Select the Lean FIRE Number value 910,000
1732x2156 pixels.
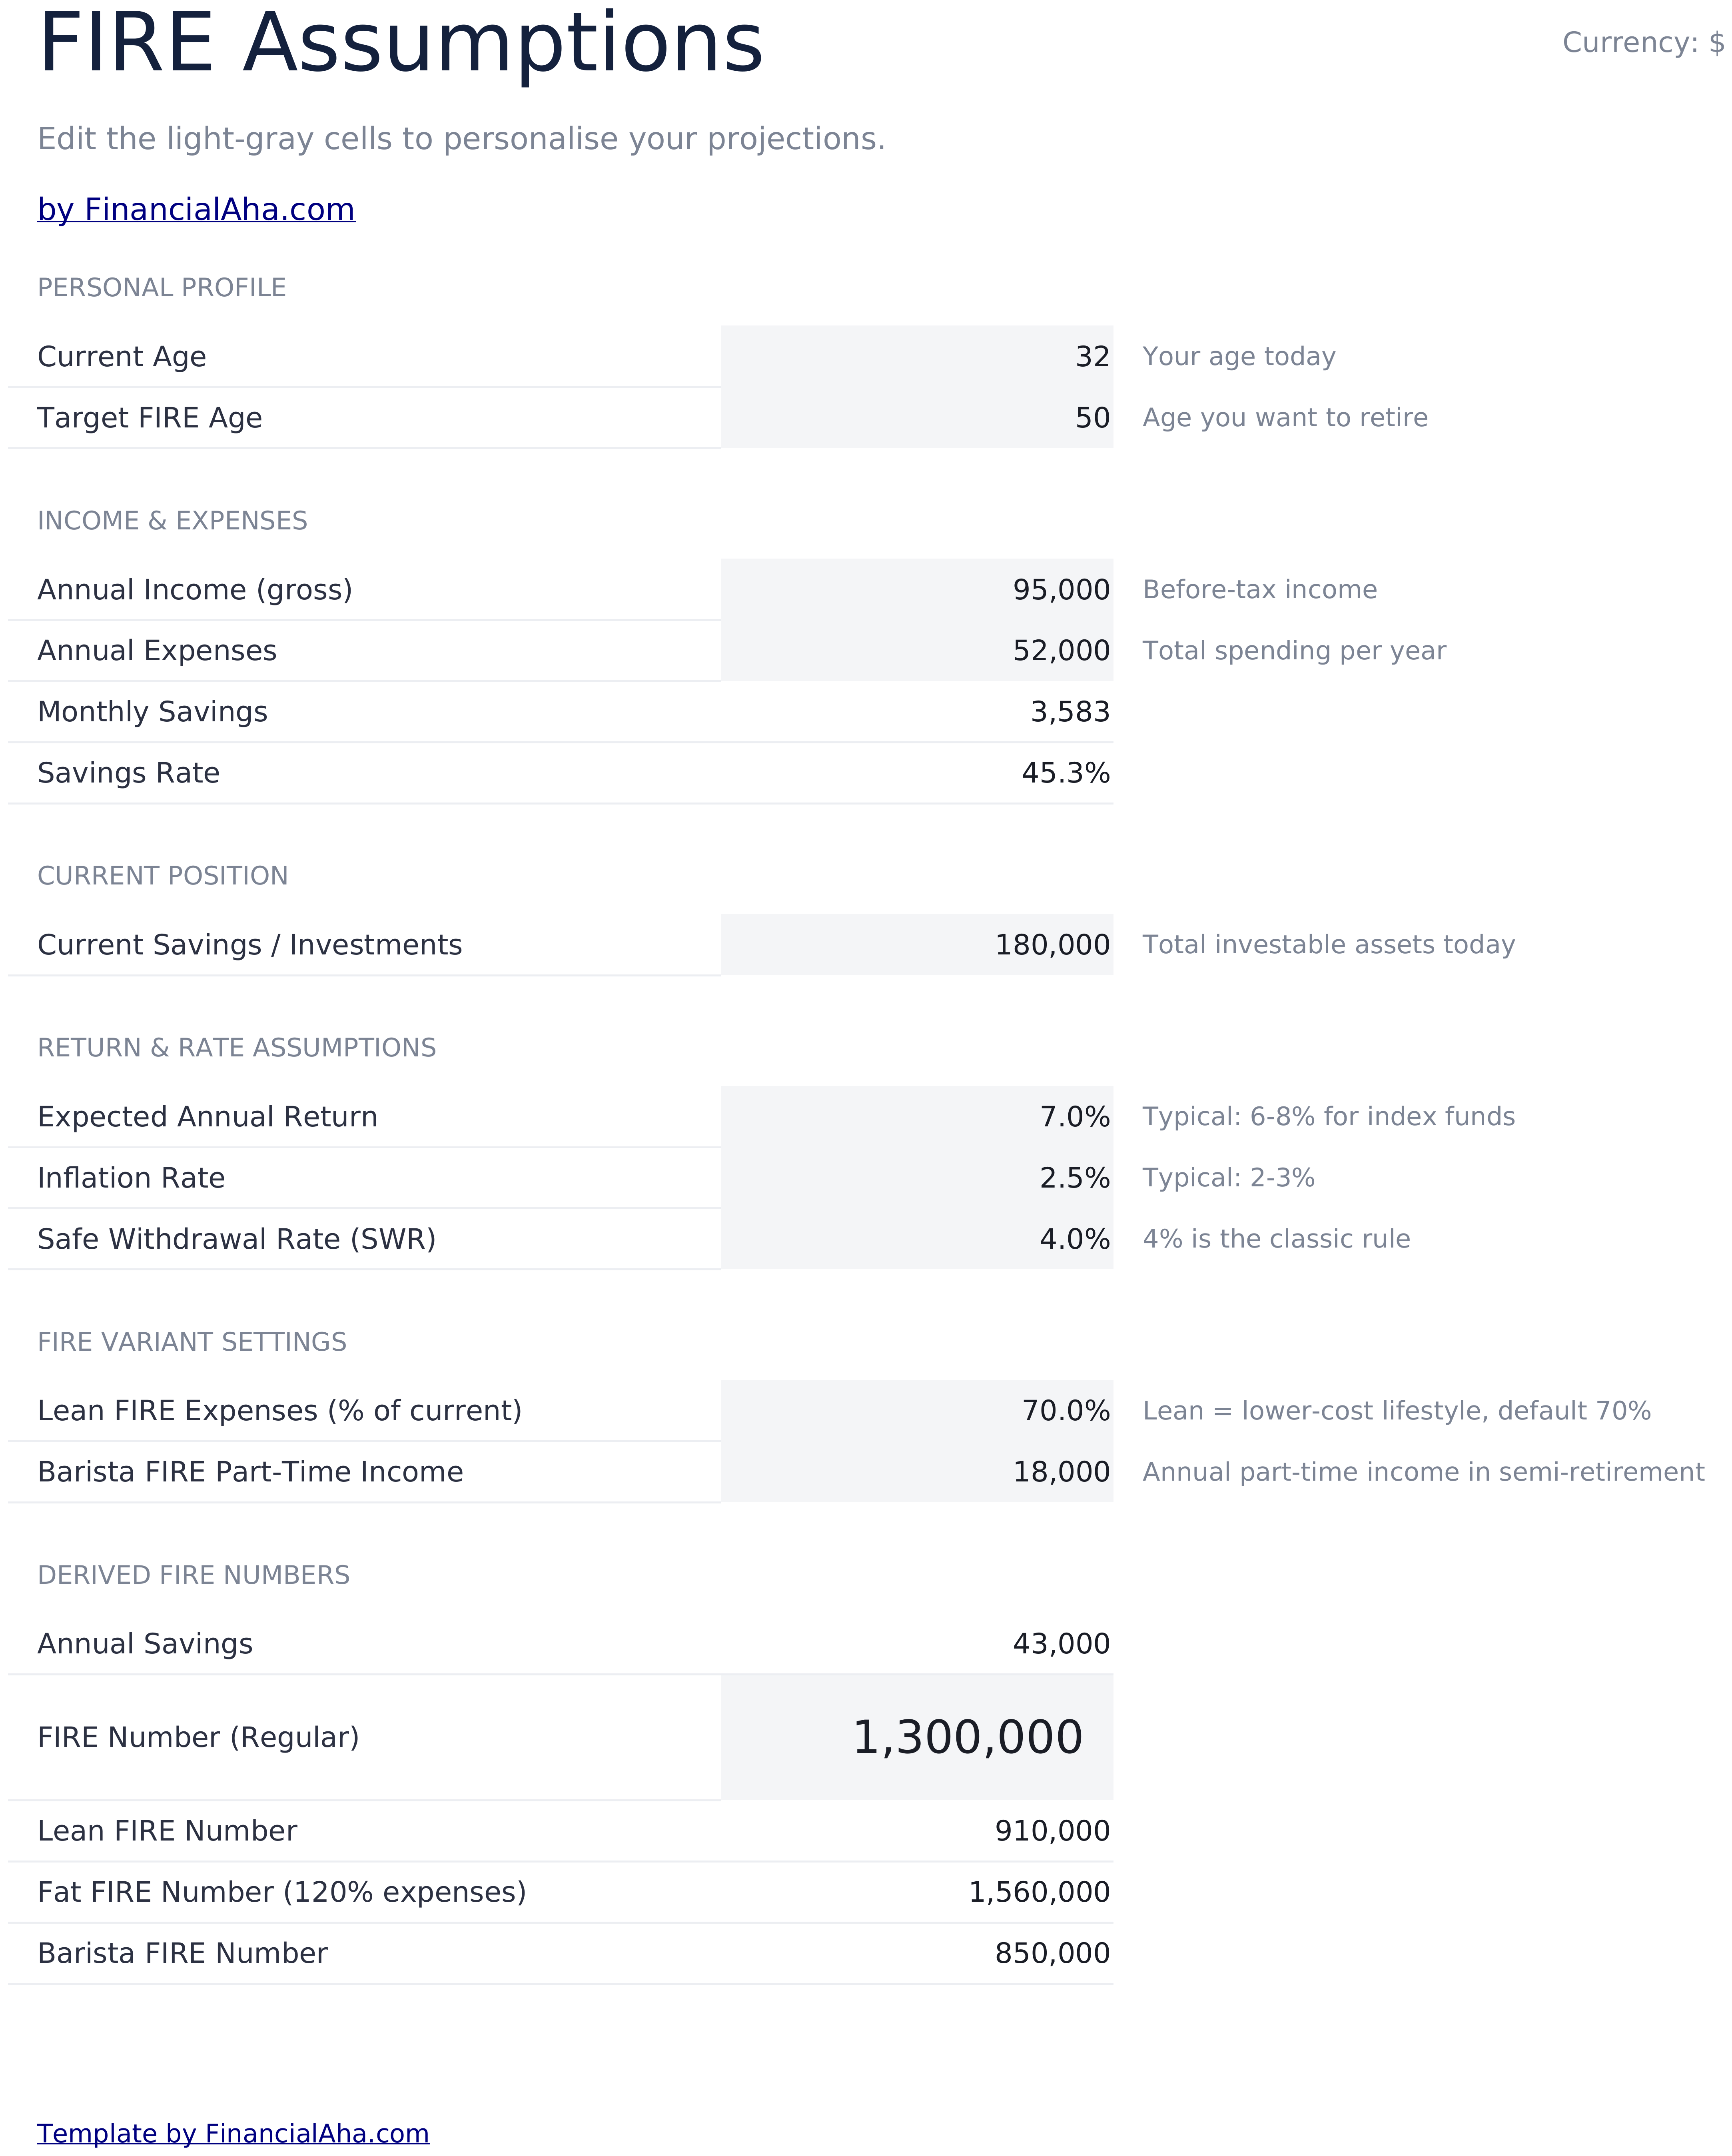tap(1052, 1831)
